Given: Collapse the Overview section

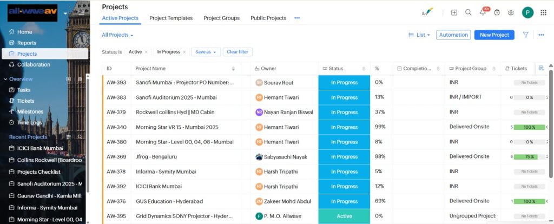Looking at the screenshot, I should tap(5, 79).
